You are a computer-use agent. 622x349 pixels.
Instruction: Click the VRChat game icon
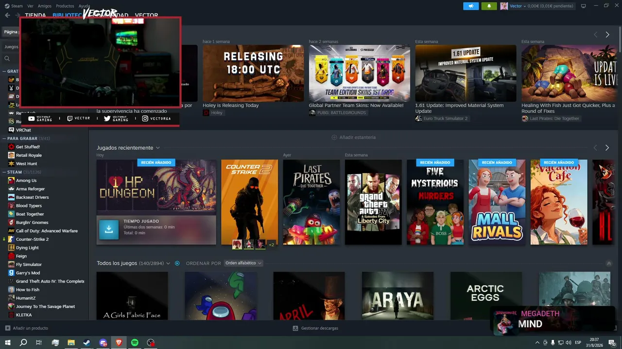[11, 130]
